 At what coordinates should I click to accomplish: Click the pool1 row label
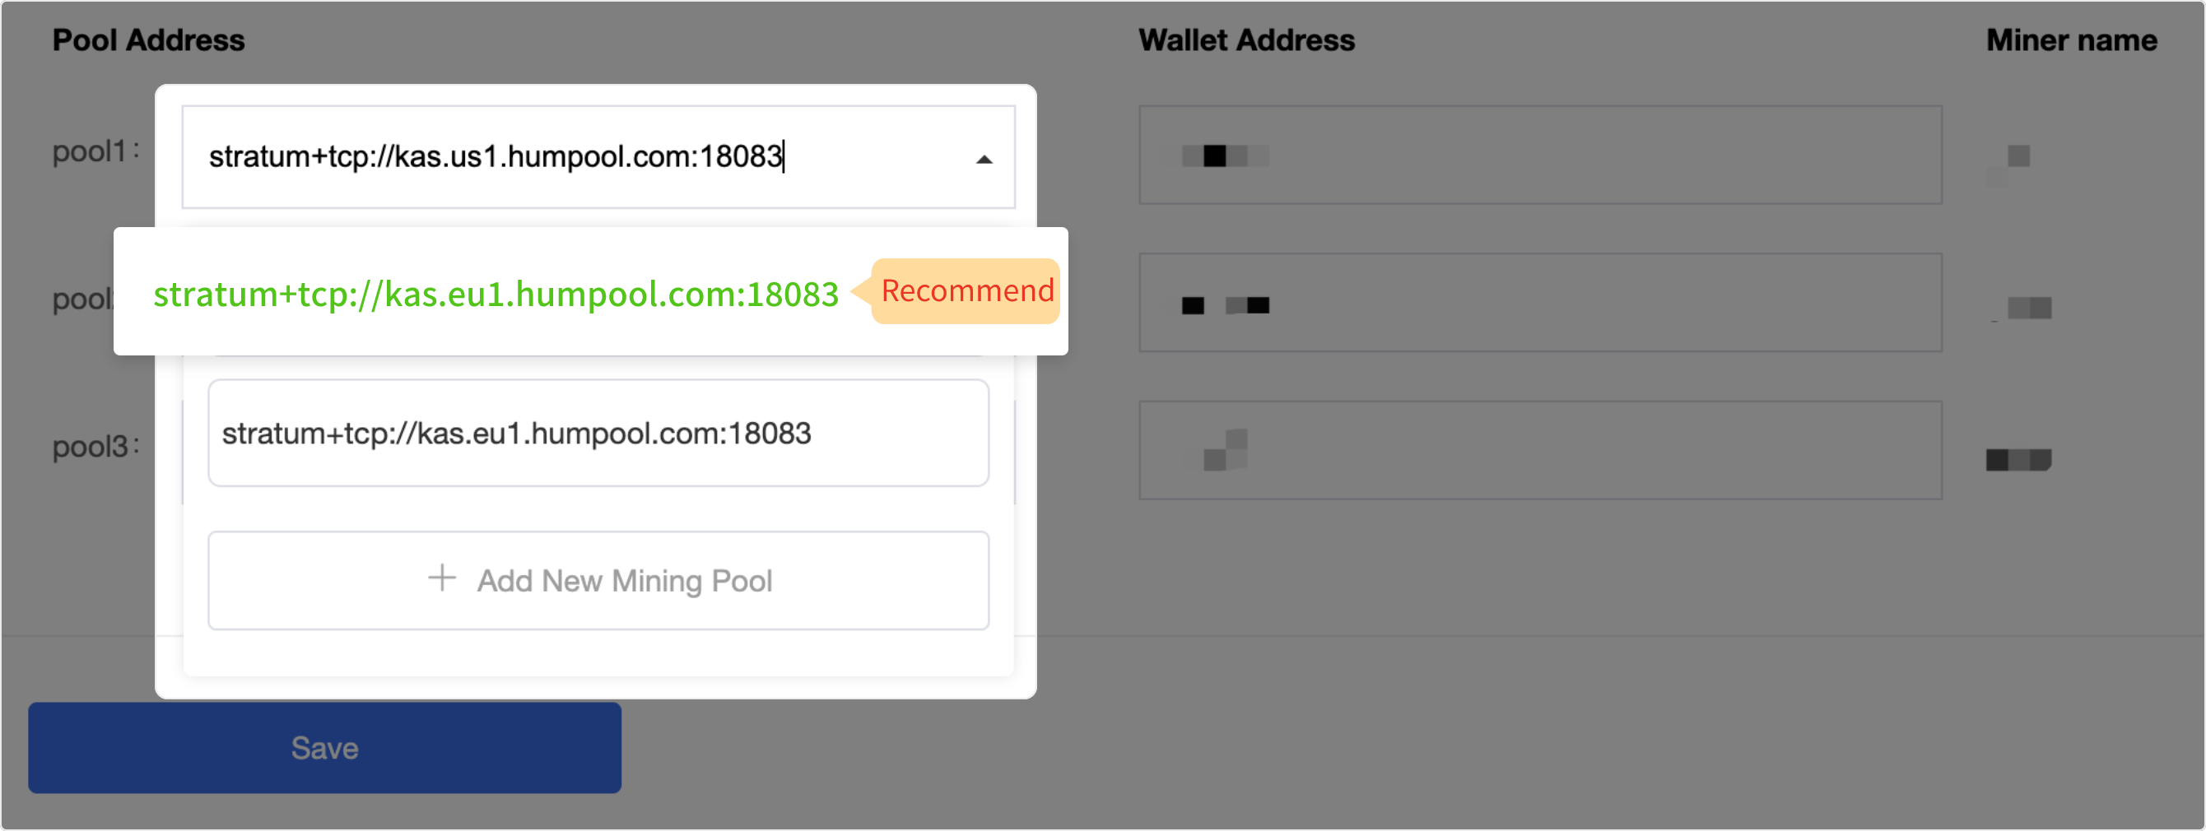(95, 151)
